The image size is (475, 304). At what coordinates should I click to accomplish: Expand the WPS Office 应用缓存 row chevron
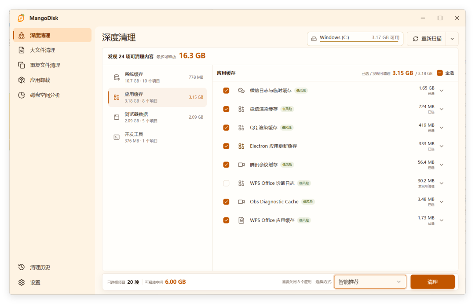(442, 220)
